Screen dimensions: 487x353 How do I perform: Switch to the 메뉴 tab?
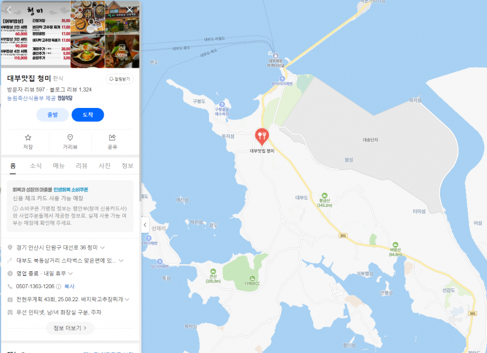coord(59,166)
